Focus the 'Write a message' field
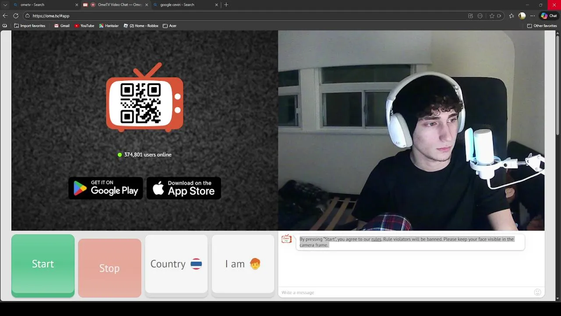This screenshot has width=561, height=316. [x=405, y=292]
